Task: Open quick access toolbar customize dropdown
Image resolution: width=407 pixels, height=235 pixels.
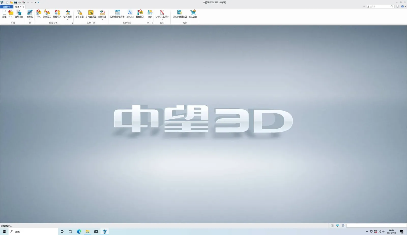Action: (35, 2)
